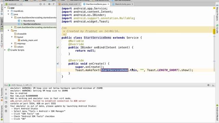The width and height of the screenshot is (219, 123).
Task: Collapse the app module node
Action: pyautogui.click(x=5, y=8)
